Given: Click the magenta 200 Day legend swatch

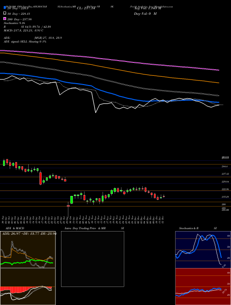Looking at the screenshot, I should coord(5,18).
